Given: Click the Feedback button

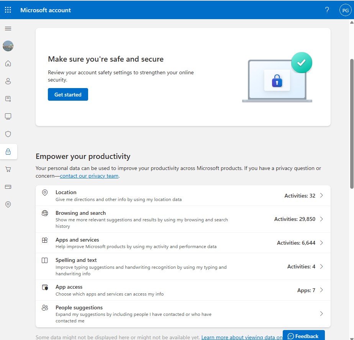Looking at the screenshot, I should point(303,335).
